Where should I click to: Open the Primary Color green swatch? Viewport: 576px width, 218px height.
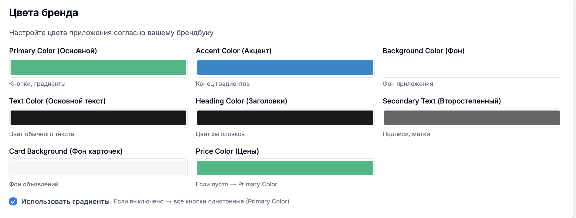click(98, 68)
